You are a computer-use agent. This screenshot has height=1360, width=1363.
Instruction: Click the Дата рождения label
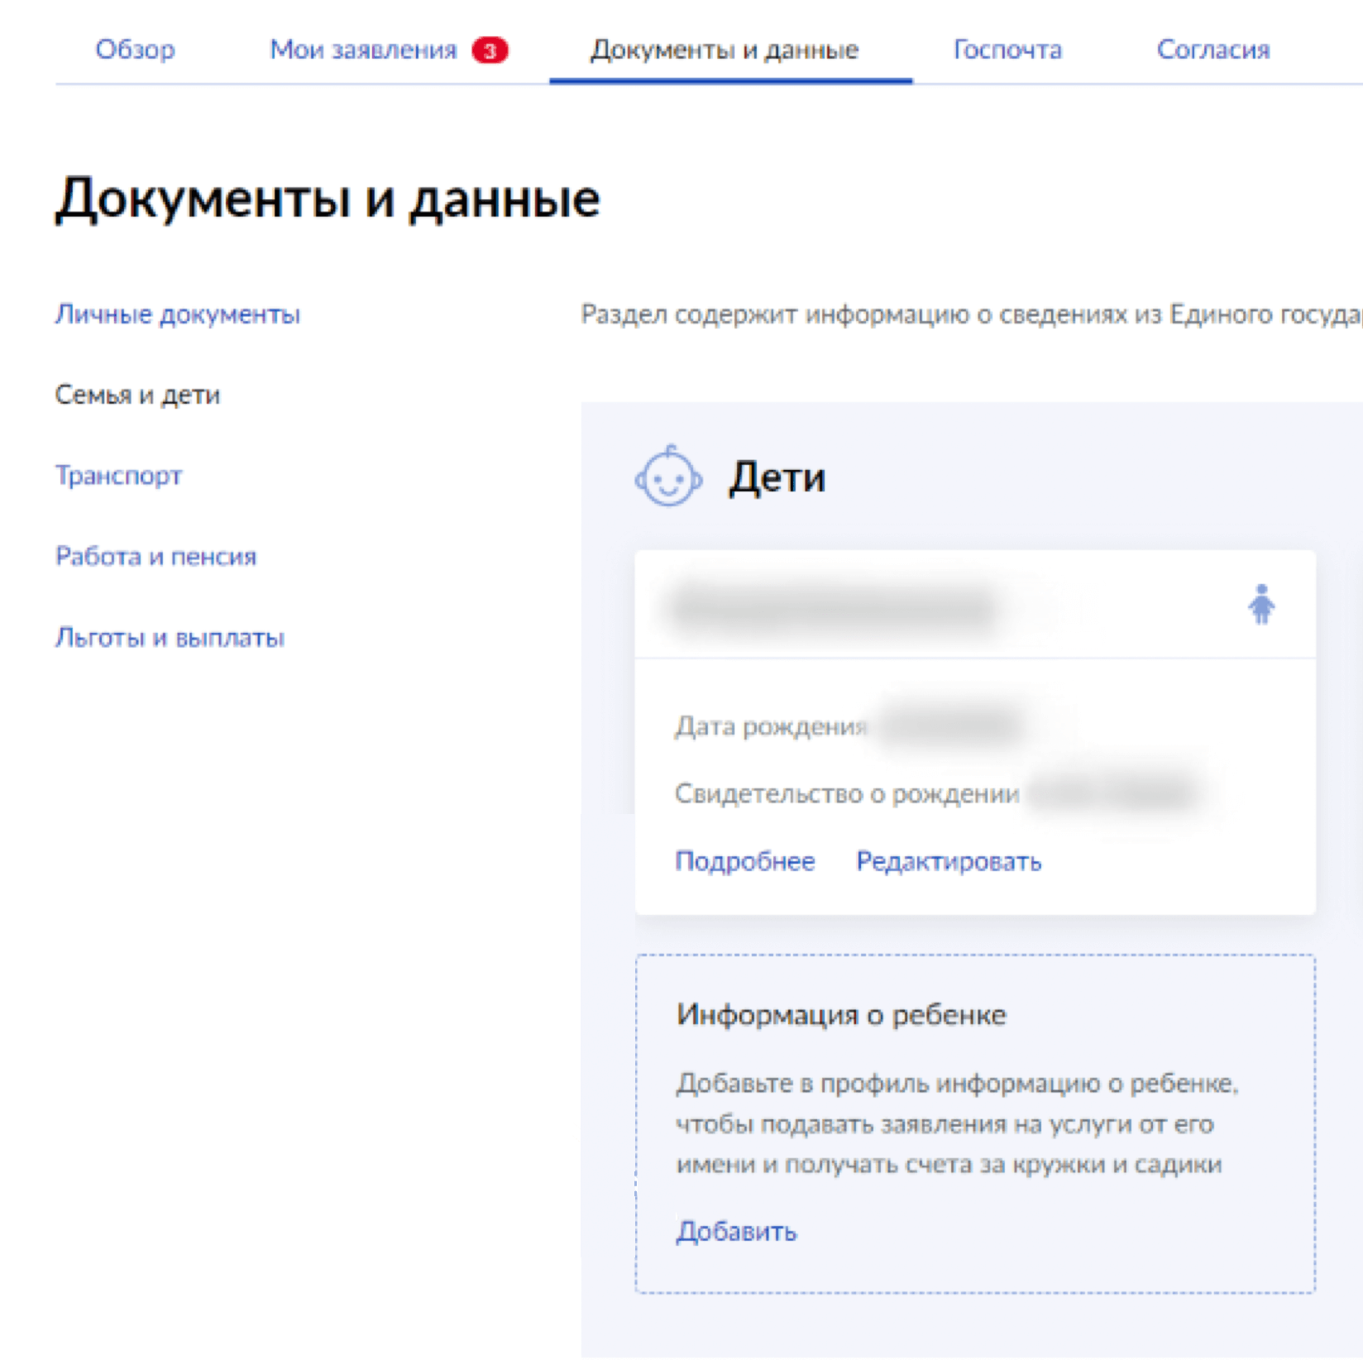[x=770, y=726]
